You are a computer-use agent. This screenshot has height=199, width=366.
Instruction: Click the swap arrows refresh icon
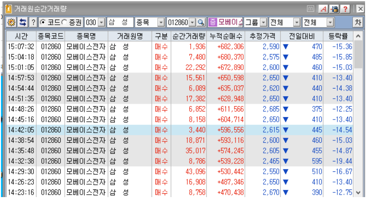[23, 22]
